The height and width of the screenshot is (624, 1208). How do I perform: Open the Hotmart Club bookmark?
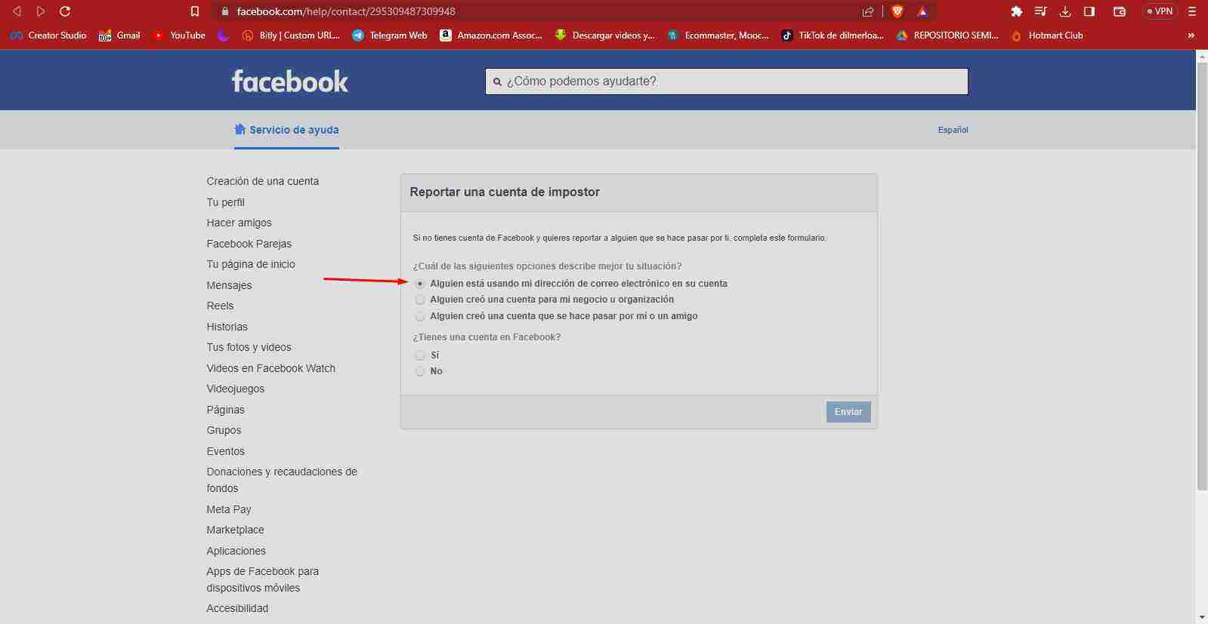click(x=1047, y=35)
